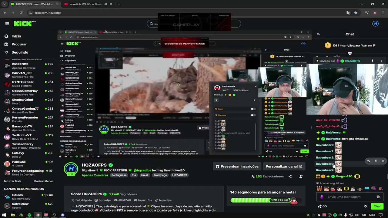Open chat settings gear icon
The height and width of the screenshot is (218, 388).
coord(365,206)
